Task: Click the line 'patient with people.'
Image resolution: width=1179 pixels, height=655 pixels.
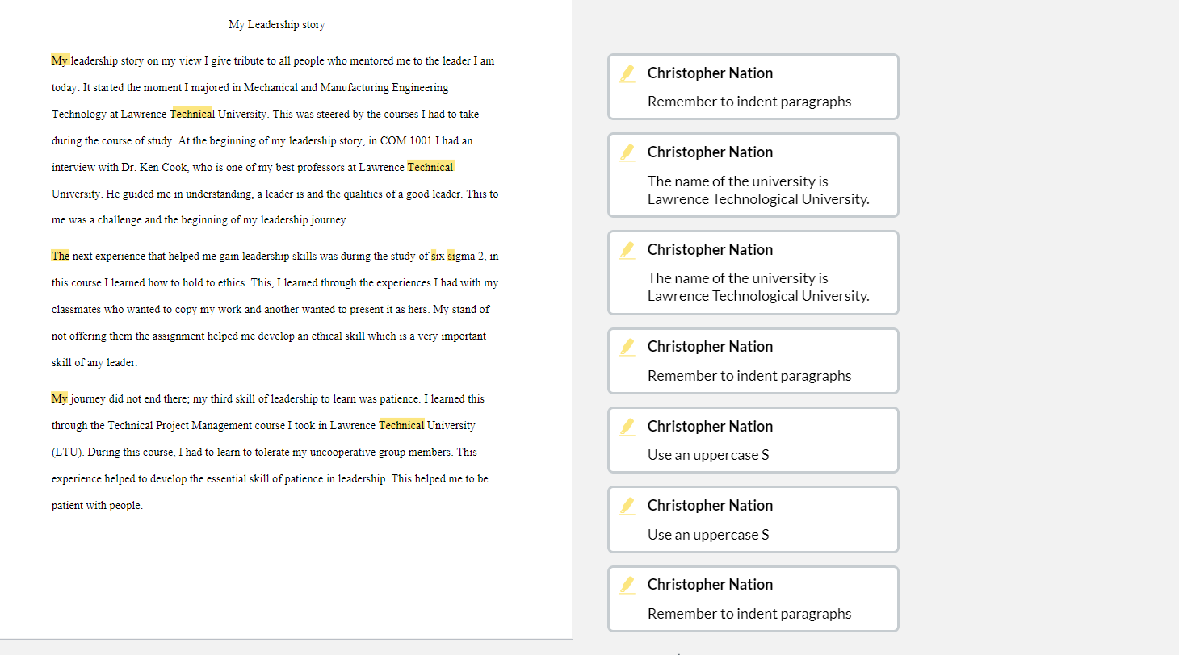Action: point(97,506)
